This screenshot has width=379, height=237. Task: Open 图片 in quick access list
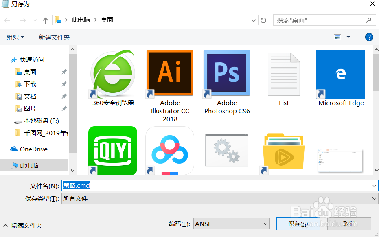coord(30,109)
